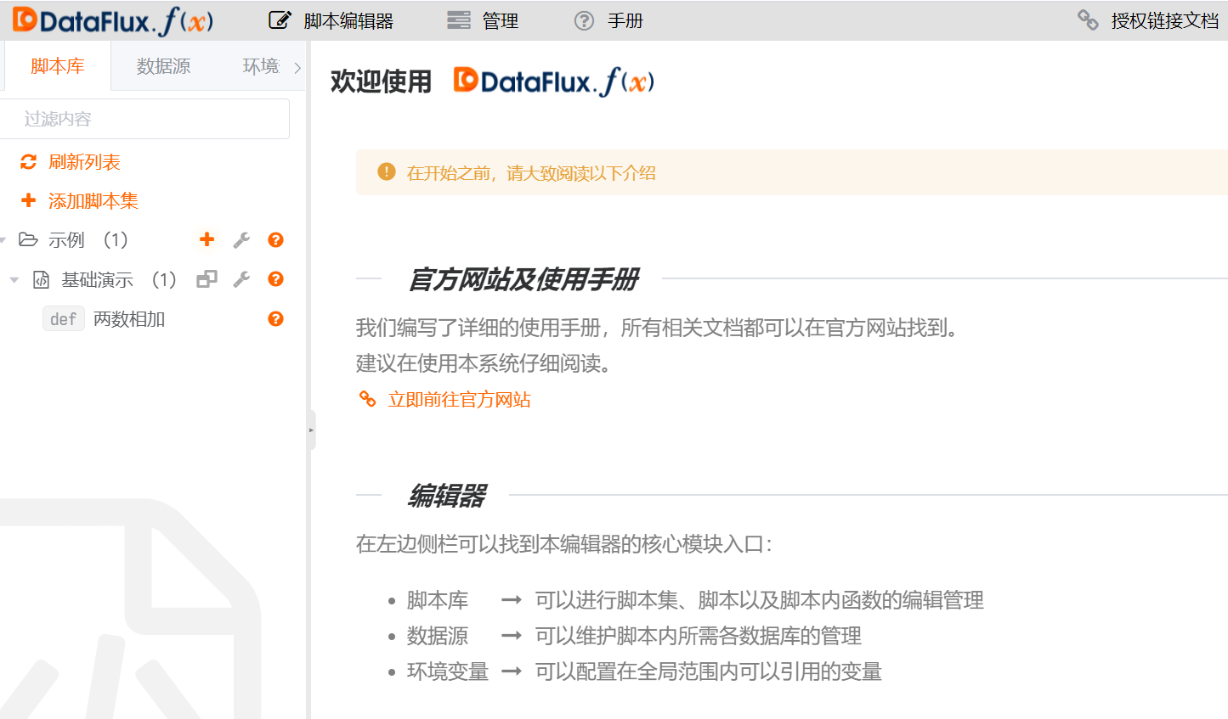Viewport: 1228px width, 719px height.
Task: Click the tab scroll right chevron
Action: [x=297, y=67]
